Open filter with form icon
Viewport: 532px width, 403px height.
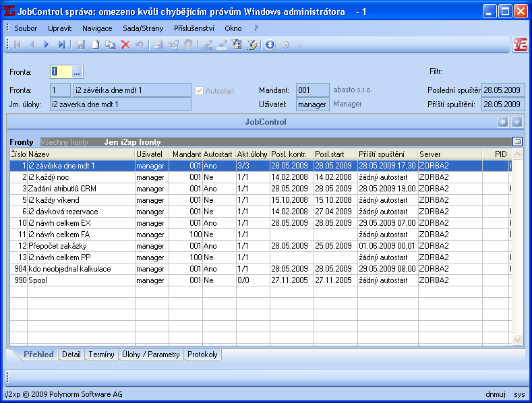(237, 44)
